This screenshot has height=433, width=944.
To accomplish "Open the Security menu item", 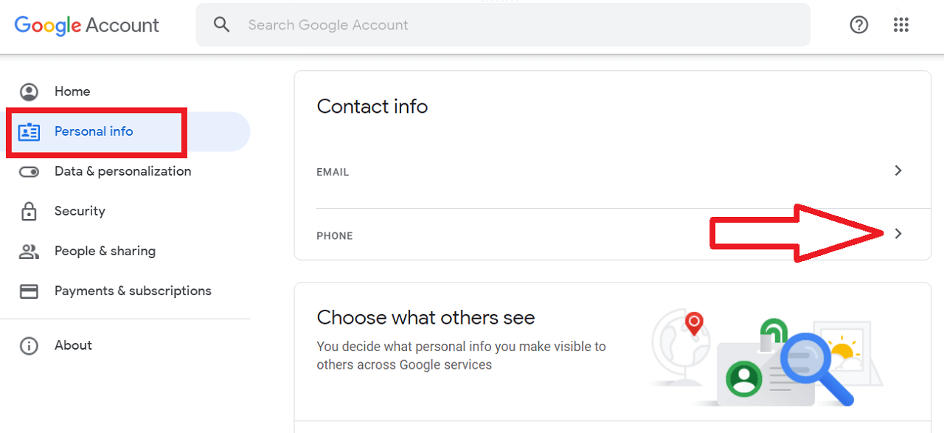I will pyautogui.click(x=80, y=211).
